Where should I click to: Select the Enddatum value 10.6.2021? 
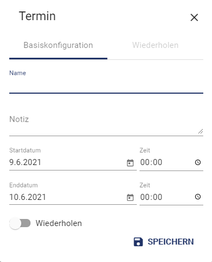28,197
